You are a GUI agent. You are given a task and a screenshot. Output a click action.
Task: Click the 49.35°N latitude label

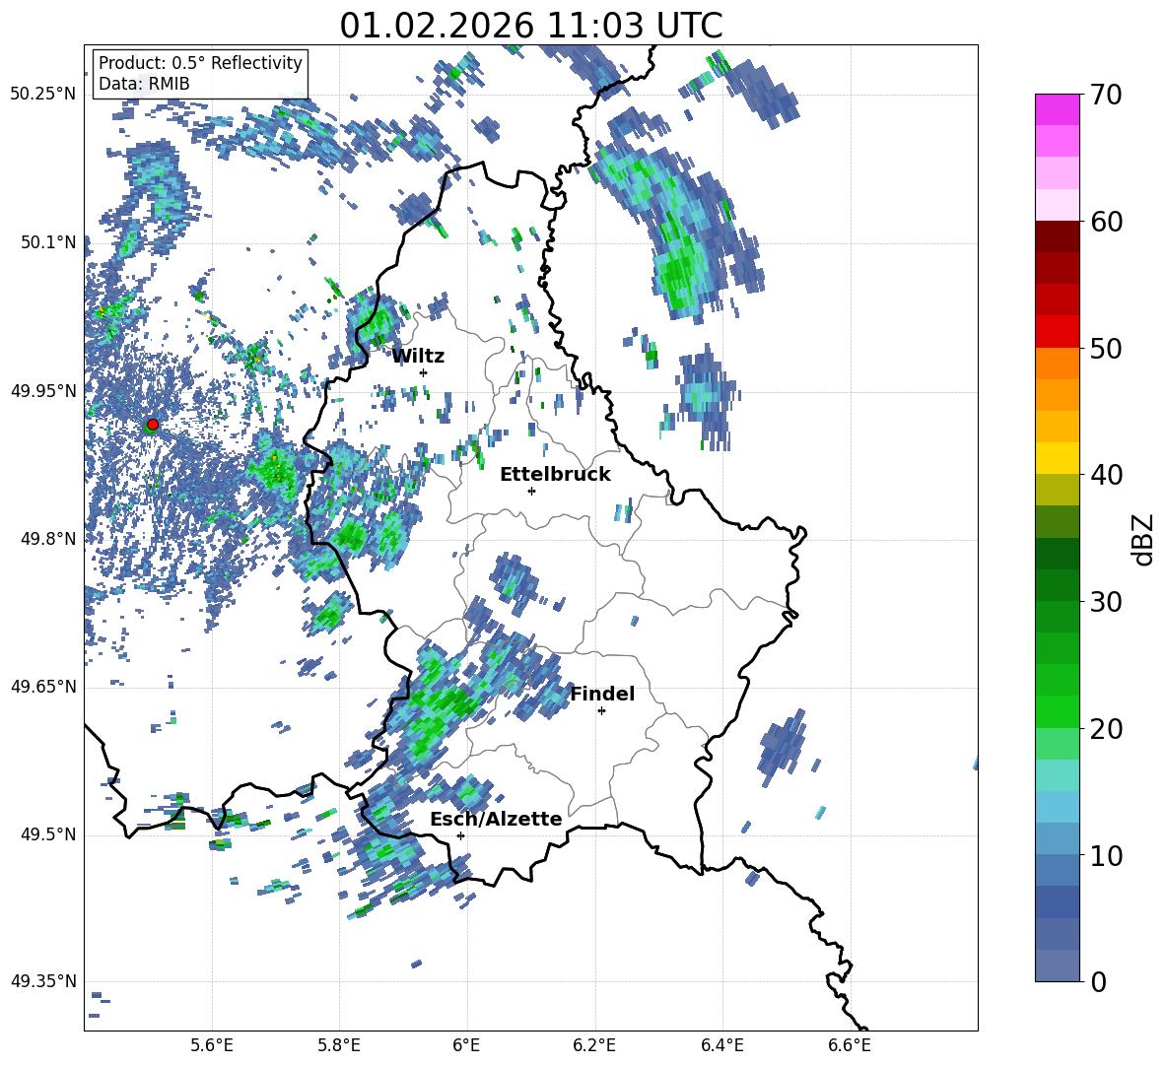pos(43,981)
